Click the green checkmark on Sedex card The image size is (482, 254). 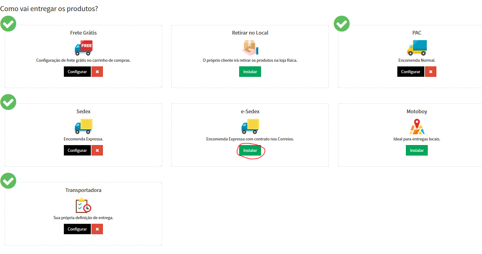tap(8, 102)
